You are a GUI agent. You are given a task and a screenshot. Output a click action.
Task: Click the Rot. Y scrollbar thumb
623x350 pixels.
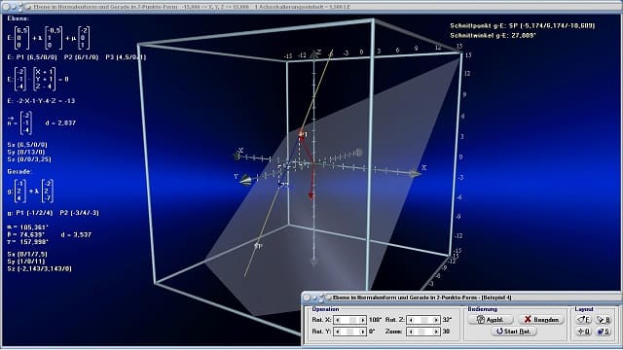[x=349, y=332]
